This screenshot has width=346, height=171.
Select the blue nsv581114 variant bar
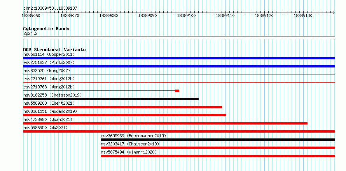click(179, 58)
